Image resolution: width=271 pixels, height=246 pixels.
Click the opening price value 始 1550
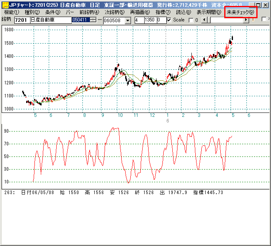tap(69, 192)
